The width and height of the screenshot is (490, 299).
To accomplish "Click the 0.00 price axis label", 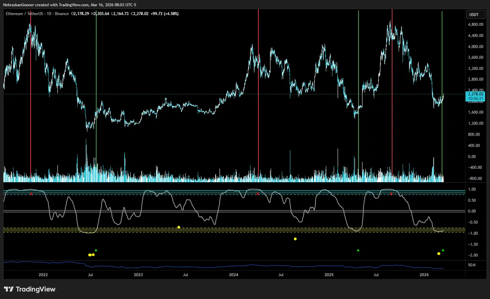I will tap(472, 156).
